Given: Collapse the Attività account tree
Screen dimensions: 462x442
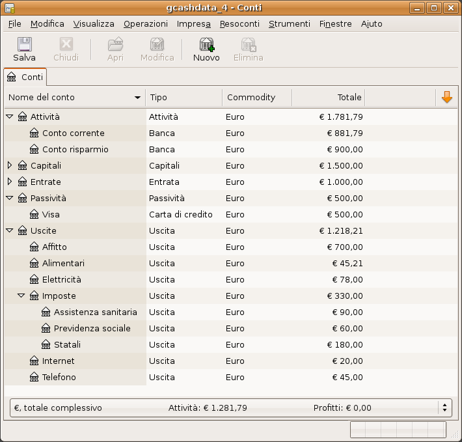Looking at the screenshot, I should [10, 117].
